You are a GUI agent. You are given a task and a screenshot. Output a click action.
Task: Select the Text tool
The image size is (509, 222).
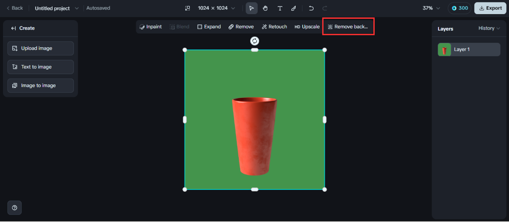280,8
